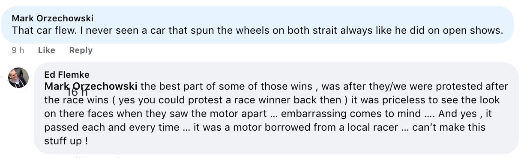Open the 16 h timestamp
The width and height of the screenshot is (527, 158).
coord(77,92)
